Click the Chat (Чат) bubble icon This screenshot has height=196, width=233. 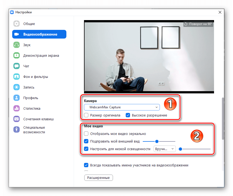pos(17,66)
